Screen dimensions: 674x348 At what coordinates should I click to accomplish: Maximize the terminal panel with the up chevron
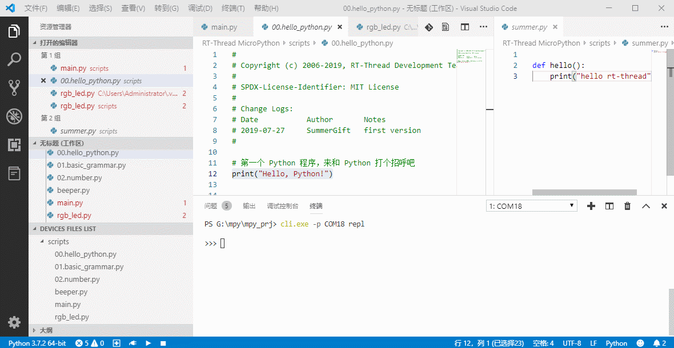[646, 206]
